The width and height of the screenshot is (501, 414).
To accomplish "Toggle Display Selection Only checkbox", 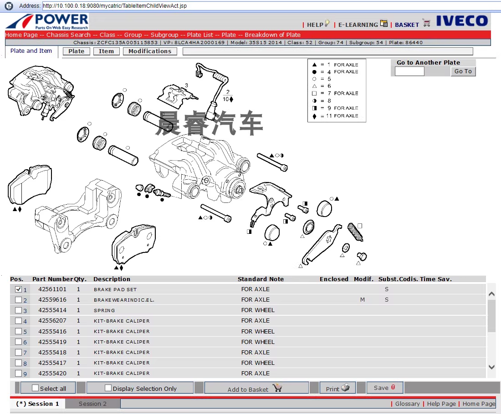I will [108, 388].
